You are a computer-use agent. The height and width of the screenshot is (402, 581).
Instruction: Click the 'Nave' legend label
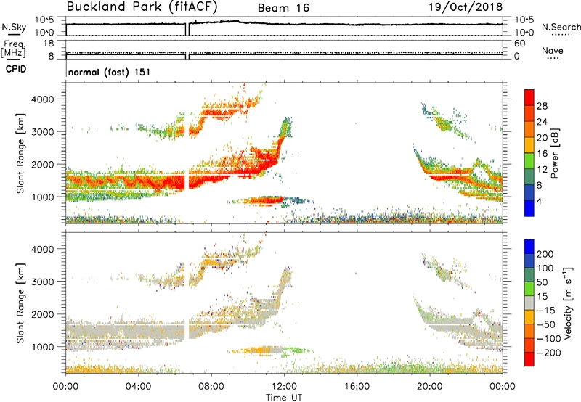click(553, 51)
